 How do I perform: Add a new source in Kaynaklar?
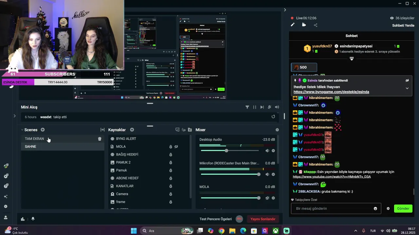[x=132, y=130]
